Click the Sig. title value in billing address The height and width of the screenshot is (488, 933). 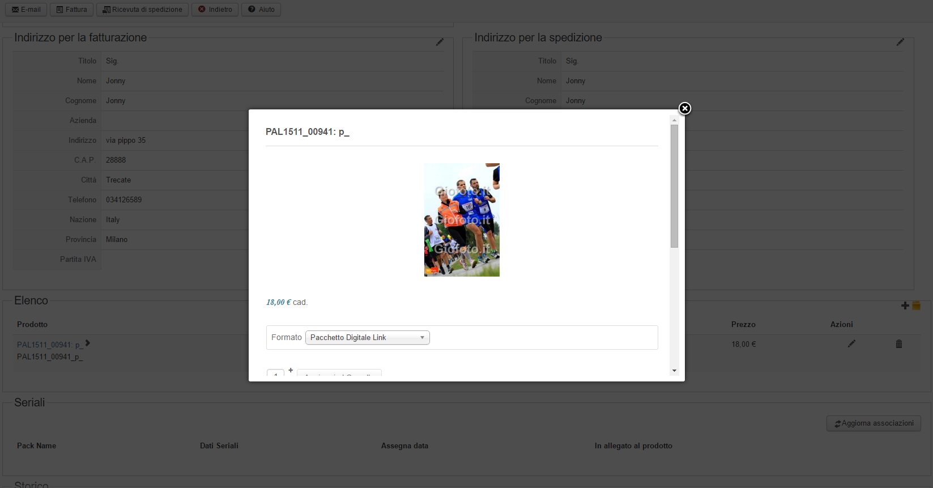pos(112,61)
